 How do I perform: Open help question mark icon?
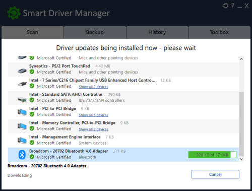coord(233,6)
